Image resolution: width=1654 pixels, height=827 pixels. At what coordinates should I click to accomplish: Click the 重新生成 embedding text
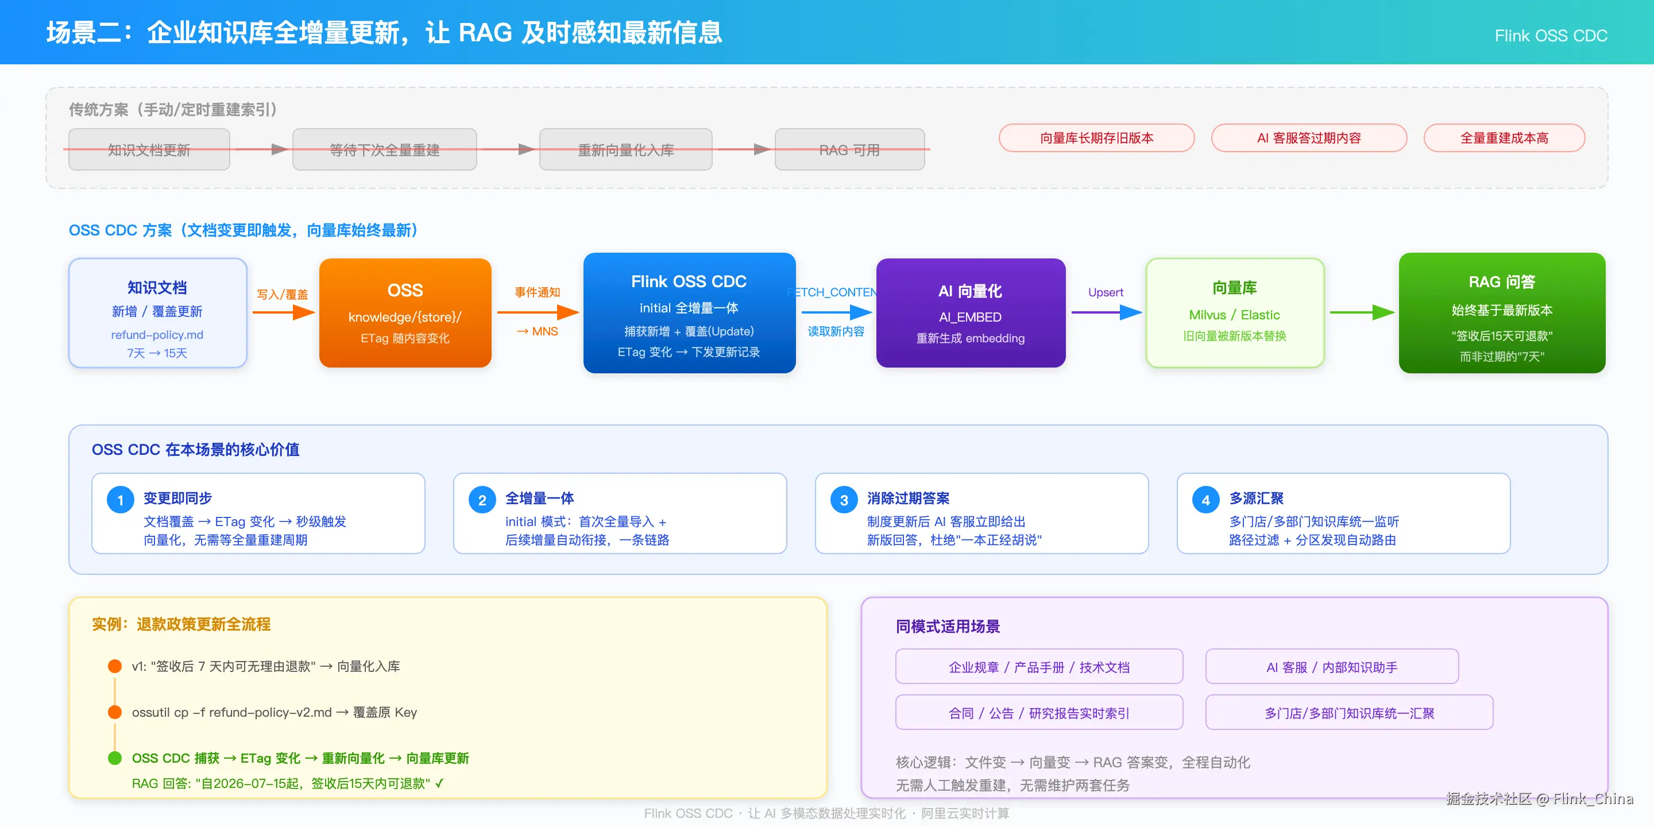tap(970, 338)
